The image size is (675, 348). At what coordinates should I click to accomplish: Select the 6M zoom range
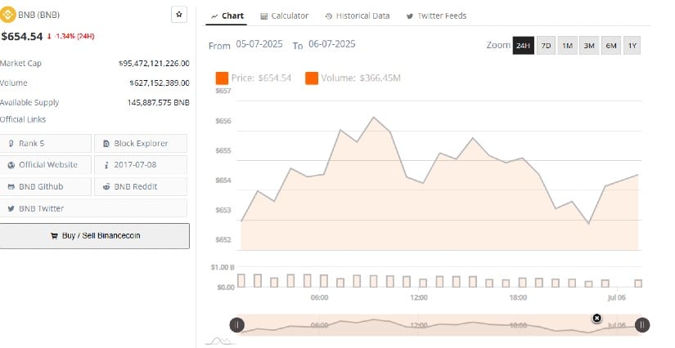tap(611, 46)
